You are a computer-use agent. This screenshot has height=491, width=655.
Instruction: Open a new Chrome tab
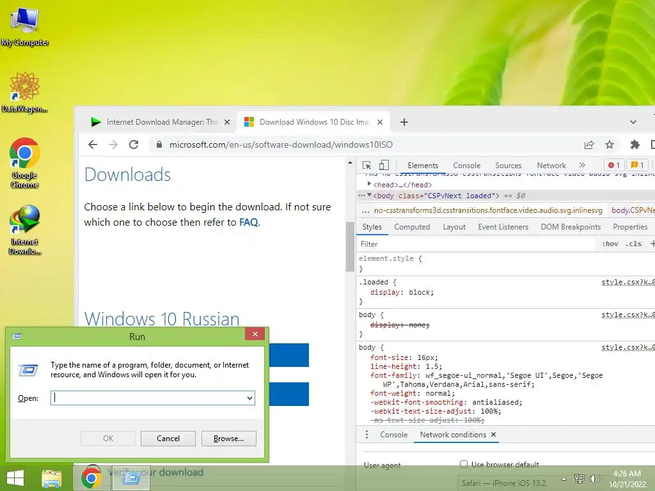404,122
